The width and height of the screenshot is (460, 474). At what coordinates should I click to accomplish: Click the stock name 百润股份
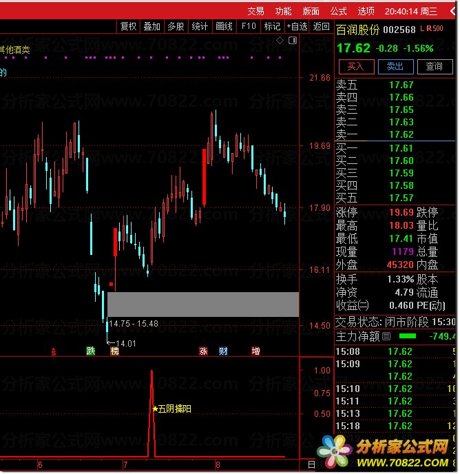[x=358, y=30]
